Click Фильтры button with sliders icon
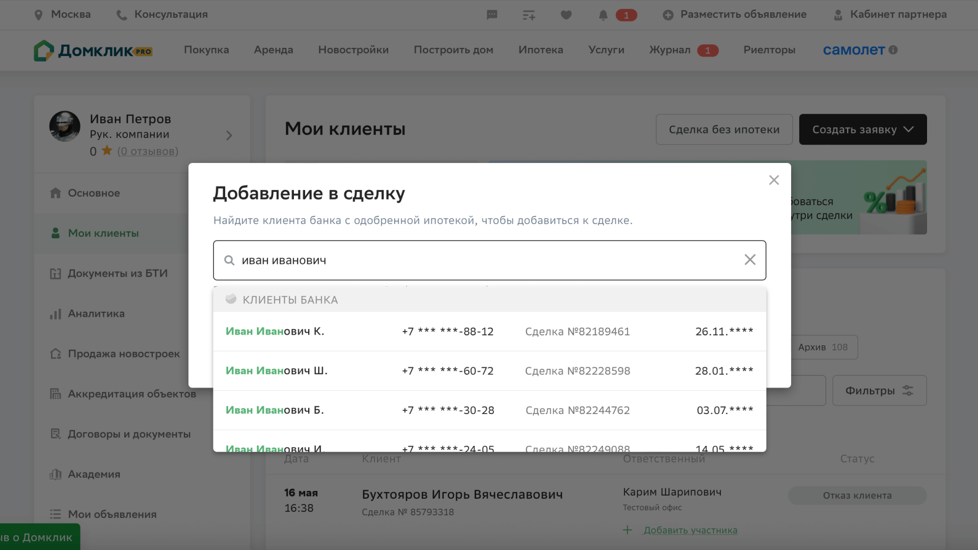Screen dimensions: 978x550 [x=879, y=391]
